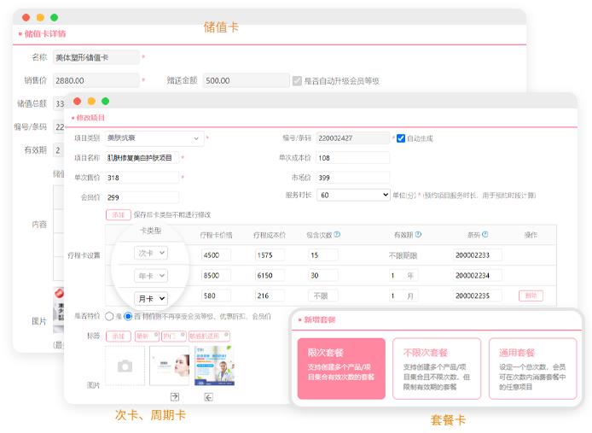592x433 pixels.
Task: Click the move-right arrow icon under thumbnails
Action: 174,396
